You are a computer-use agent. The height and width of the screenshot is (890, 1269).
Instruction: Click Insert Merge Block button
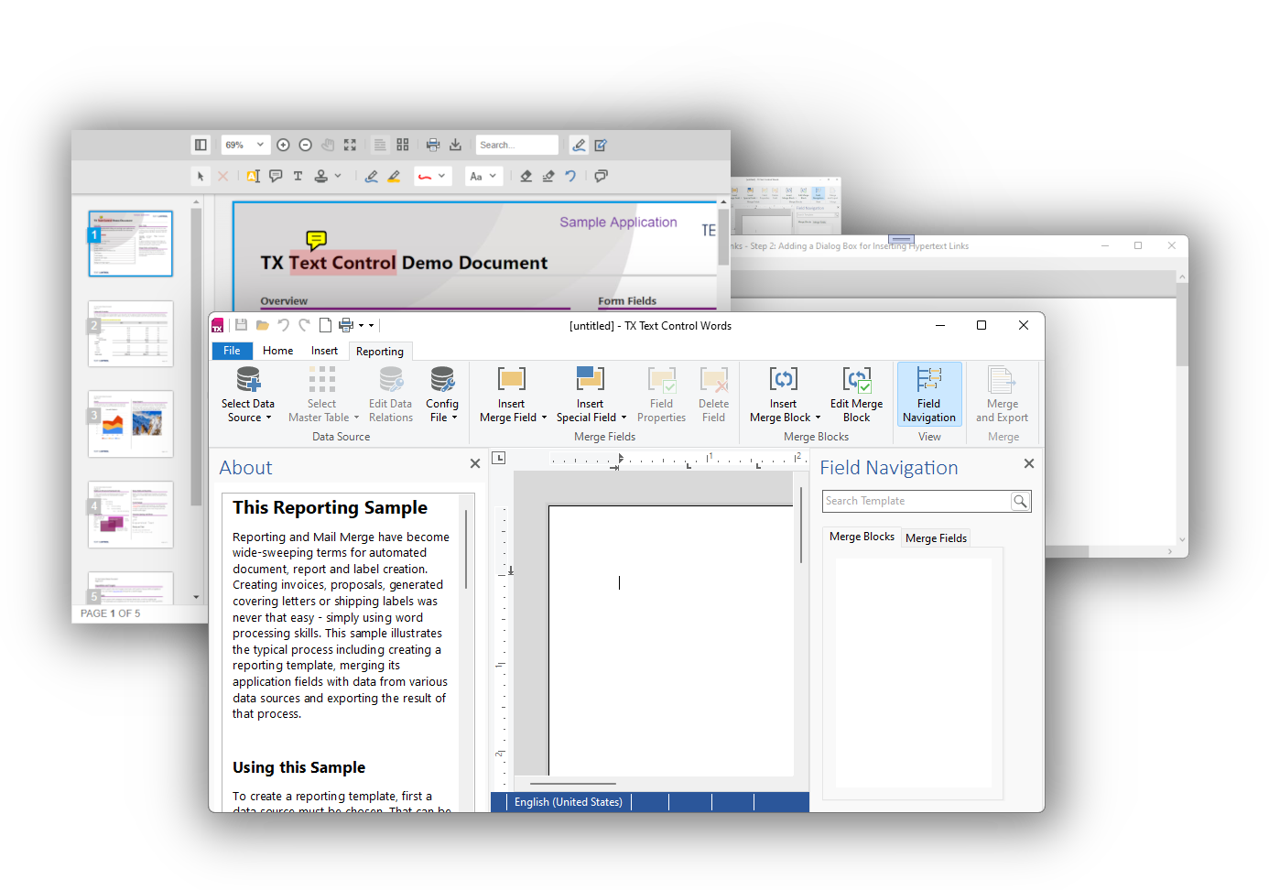coord(784,395)
